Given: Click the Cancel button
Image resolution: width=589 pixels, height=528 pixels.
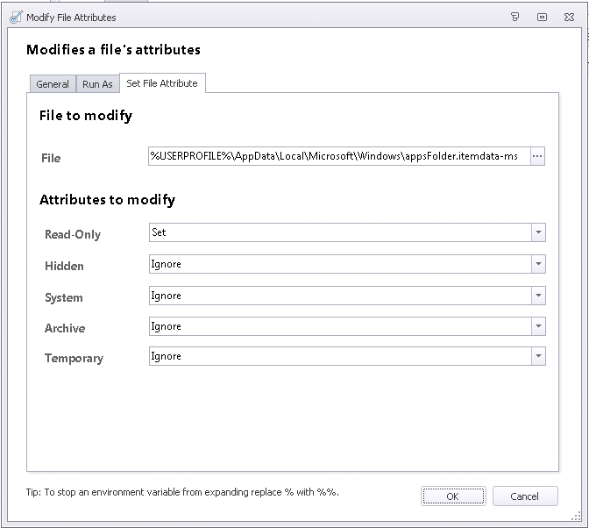Looking at the screenshot, I should pyautogui.click(x=525, y=496).
